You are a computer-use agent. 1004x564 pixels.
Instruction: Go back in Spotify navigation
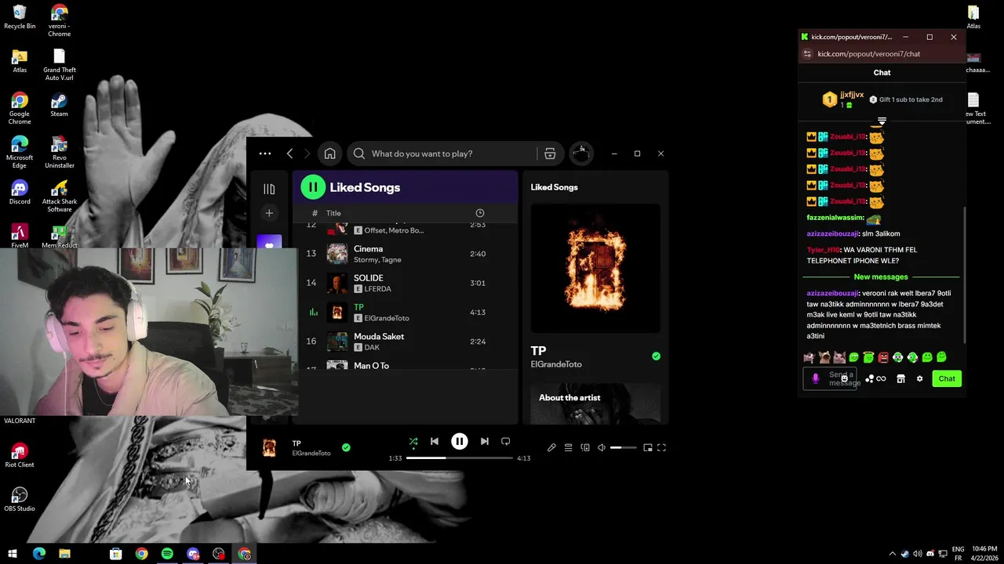point(290,154)
